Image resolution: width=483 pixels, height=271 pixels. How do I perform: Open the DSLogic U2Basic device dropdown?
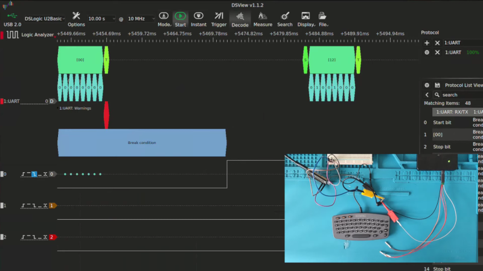point(43,19)
